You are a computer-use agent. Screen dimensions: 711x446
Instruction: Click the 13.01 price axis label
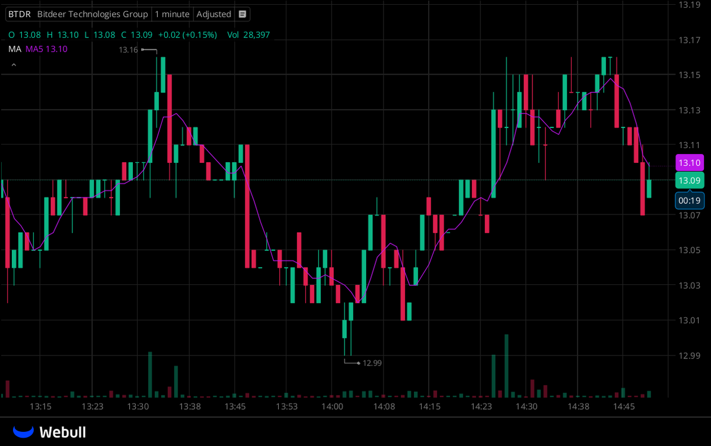click(x=689, y=320)
